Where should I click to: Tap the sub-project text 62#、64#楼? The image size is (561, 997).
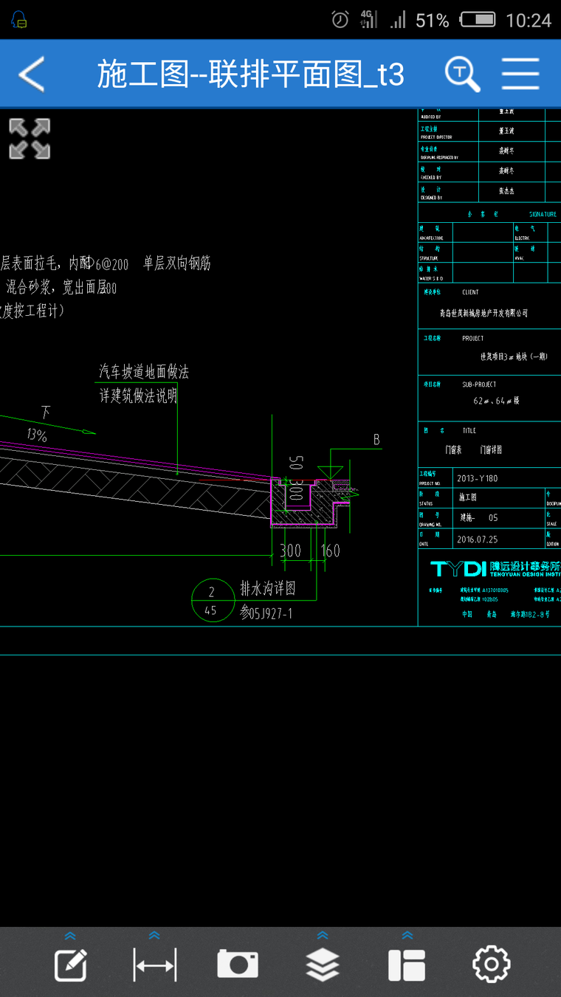pyautogui.click(x=497, y=401)
